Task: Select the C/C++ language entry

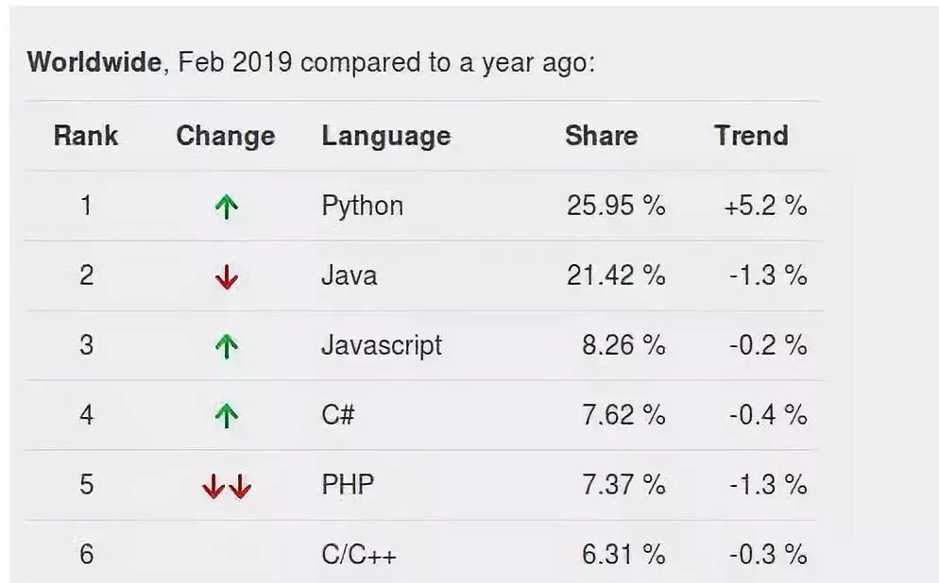Action: (359, 555)
